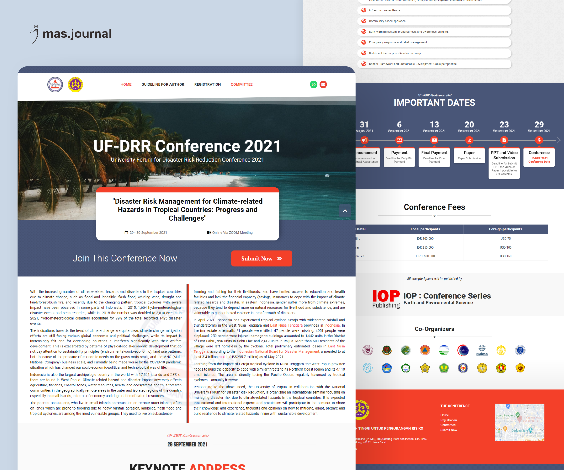Image resolution: width=564 pixels, height=470 pixels.
Task: Open the mas.journal logo
Action: 71,34
